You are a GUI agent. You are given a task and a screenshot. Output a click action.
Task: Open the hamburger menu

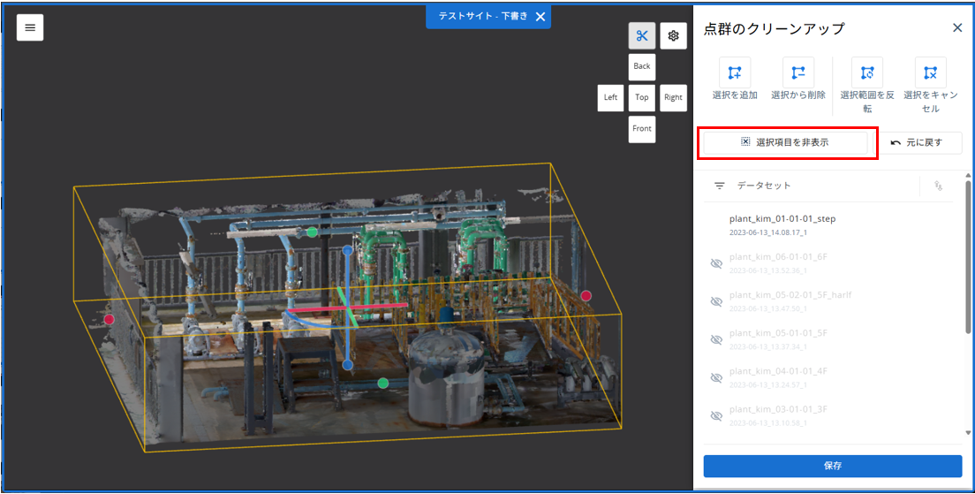point(30,27)
